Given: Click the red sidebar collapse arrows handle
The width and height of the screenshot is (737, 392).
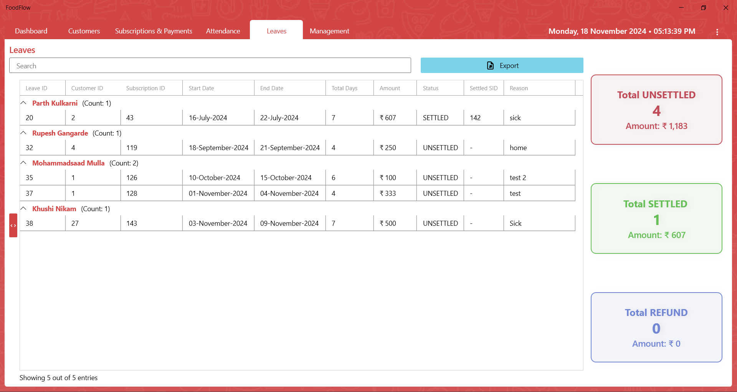Looking at the screenshot, I should [13, 225].
